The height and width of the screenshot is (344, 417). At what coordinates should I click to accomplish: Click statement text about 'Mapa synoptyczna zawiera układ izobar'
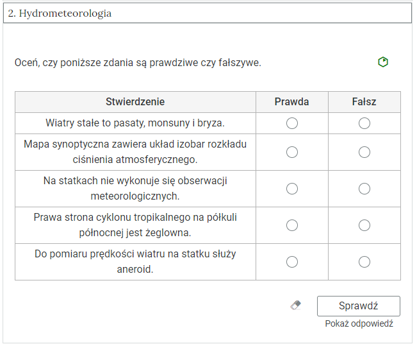pos(135,152)
